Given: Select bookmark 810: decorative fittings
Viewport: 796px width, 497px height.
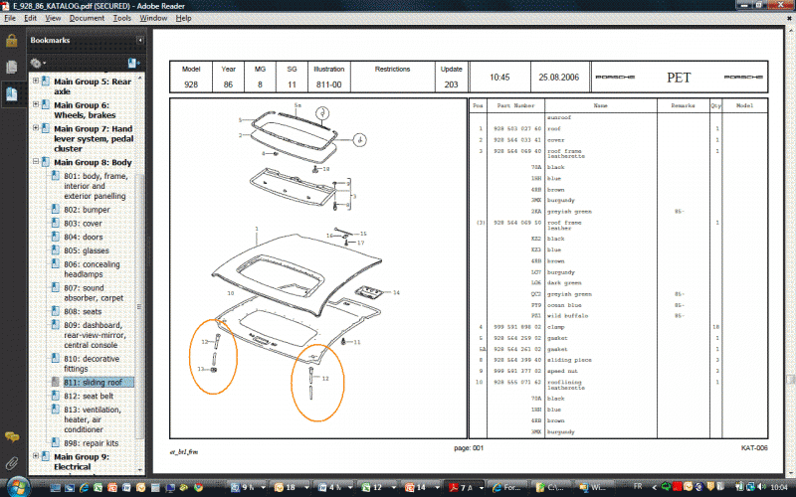Looking at the screenshot, I should pos(92,364).
